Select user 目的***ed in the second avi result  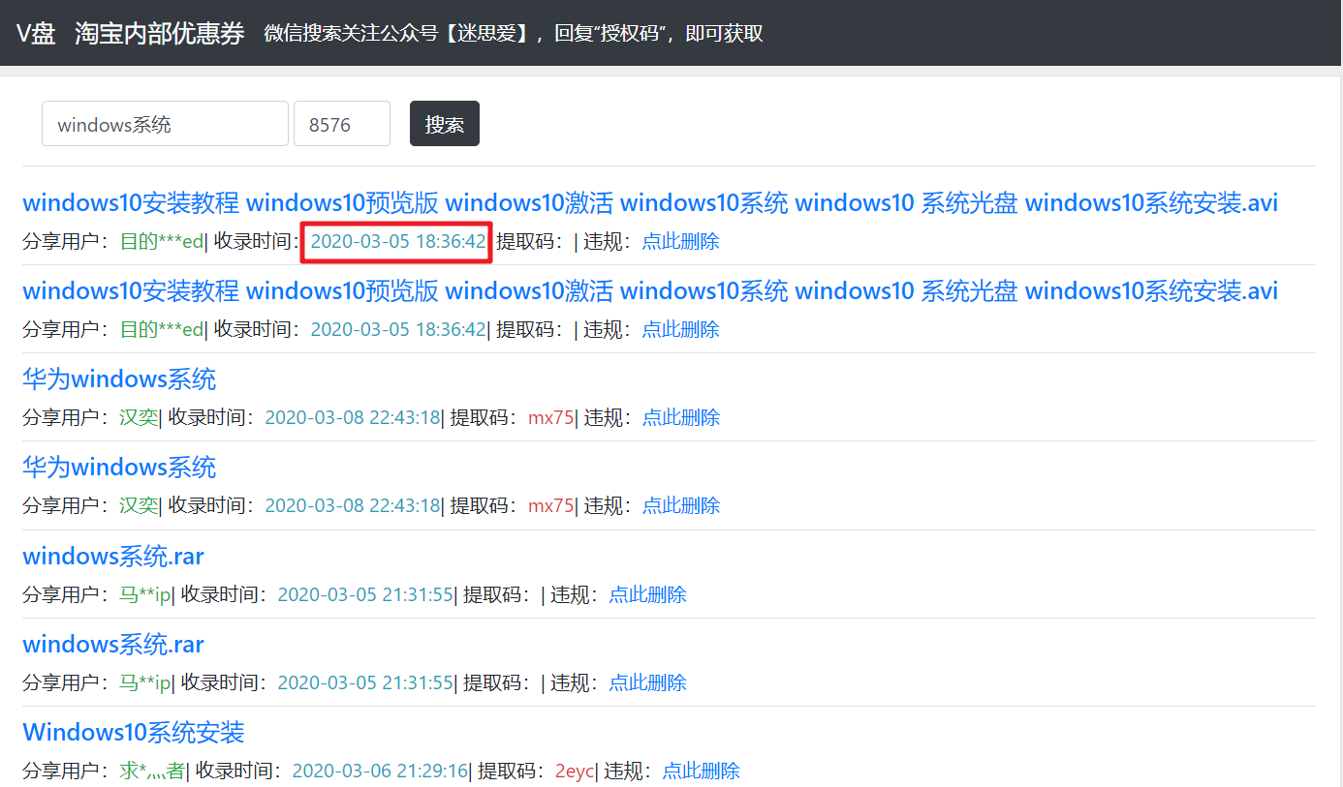(161, 329)
